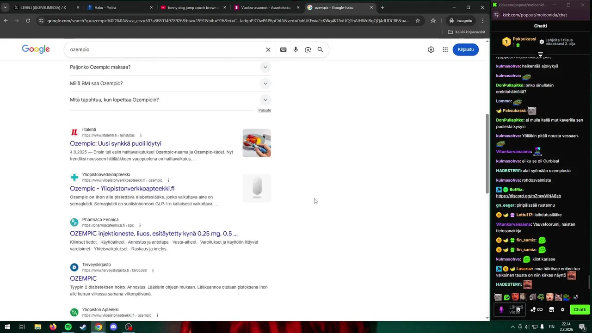Switch to funny dog jump couch tab
592x333 pixels.
tap(193, 7)
